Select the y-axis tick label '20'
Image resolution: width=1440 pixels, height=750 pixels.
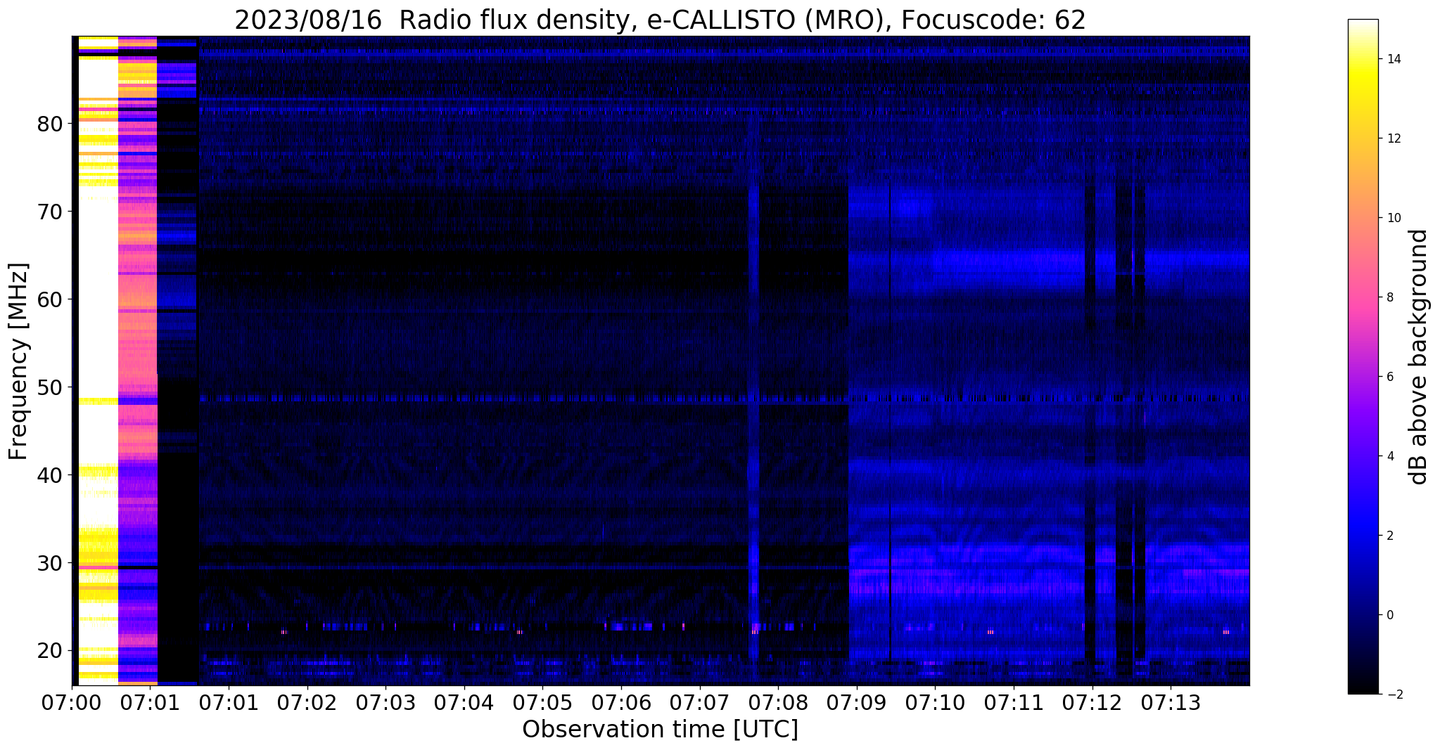click(50, 651)
